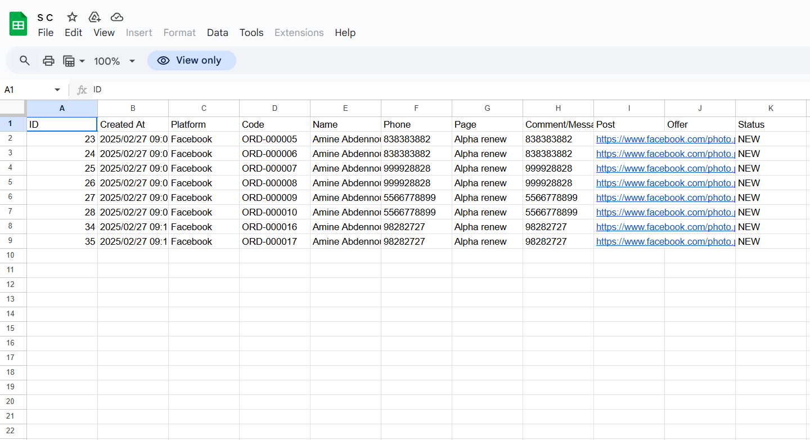Open Facebook photo link in row 2
The height and width of the screenshot is (440, 810).
665,139
